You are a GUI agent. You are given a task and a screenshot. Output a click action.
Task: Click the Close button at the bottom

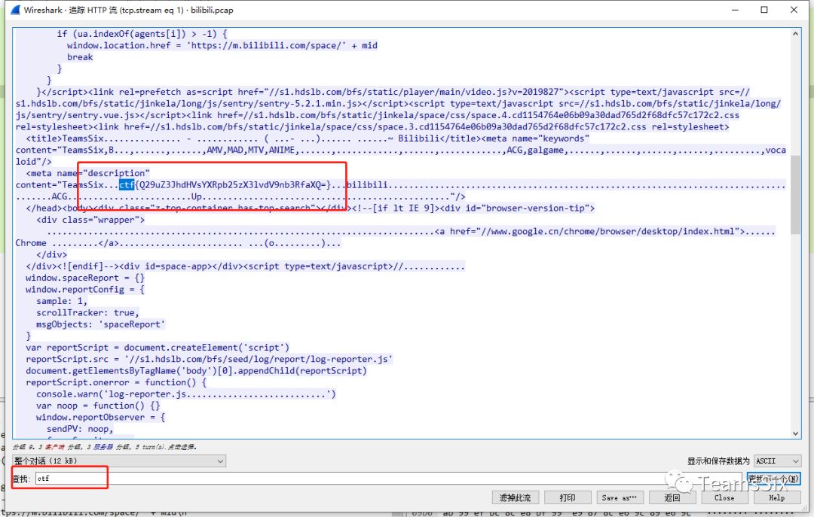pos(725,498)
